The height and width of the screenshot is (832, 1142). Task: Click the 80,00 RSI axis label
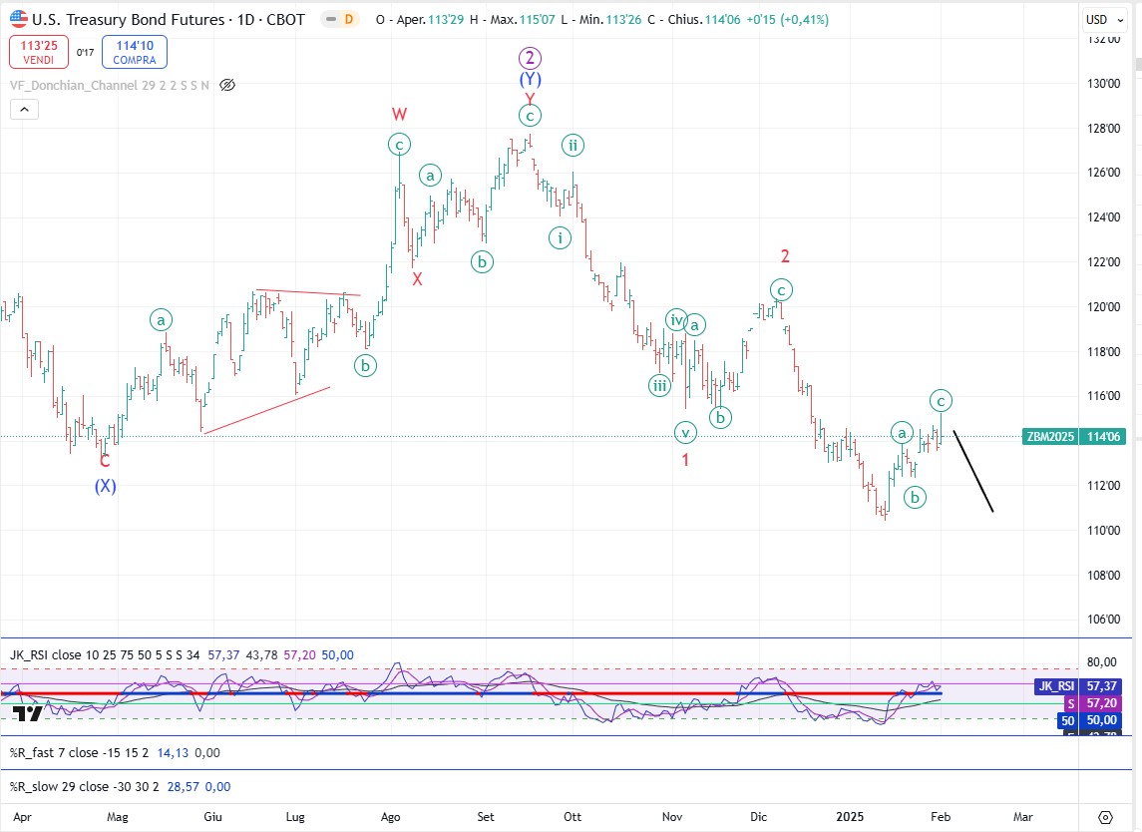point(1101,662)
